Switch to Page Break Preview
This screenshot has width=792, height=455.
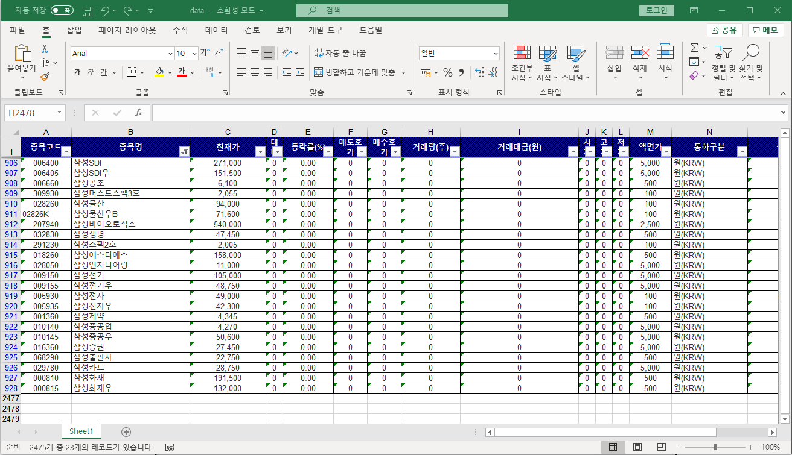pos(662,447)
